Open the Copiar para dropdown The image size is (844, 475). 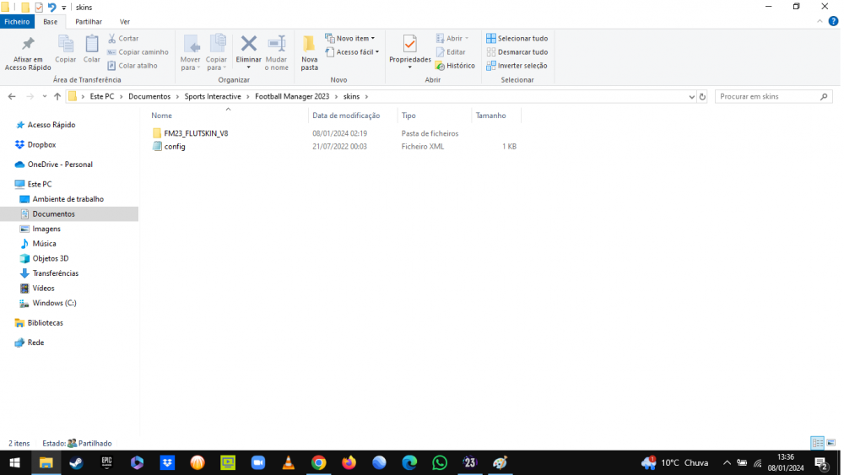tap(216, 53)
